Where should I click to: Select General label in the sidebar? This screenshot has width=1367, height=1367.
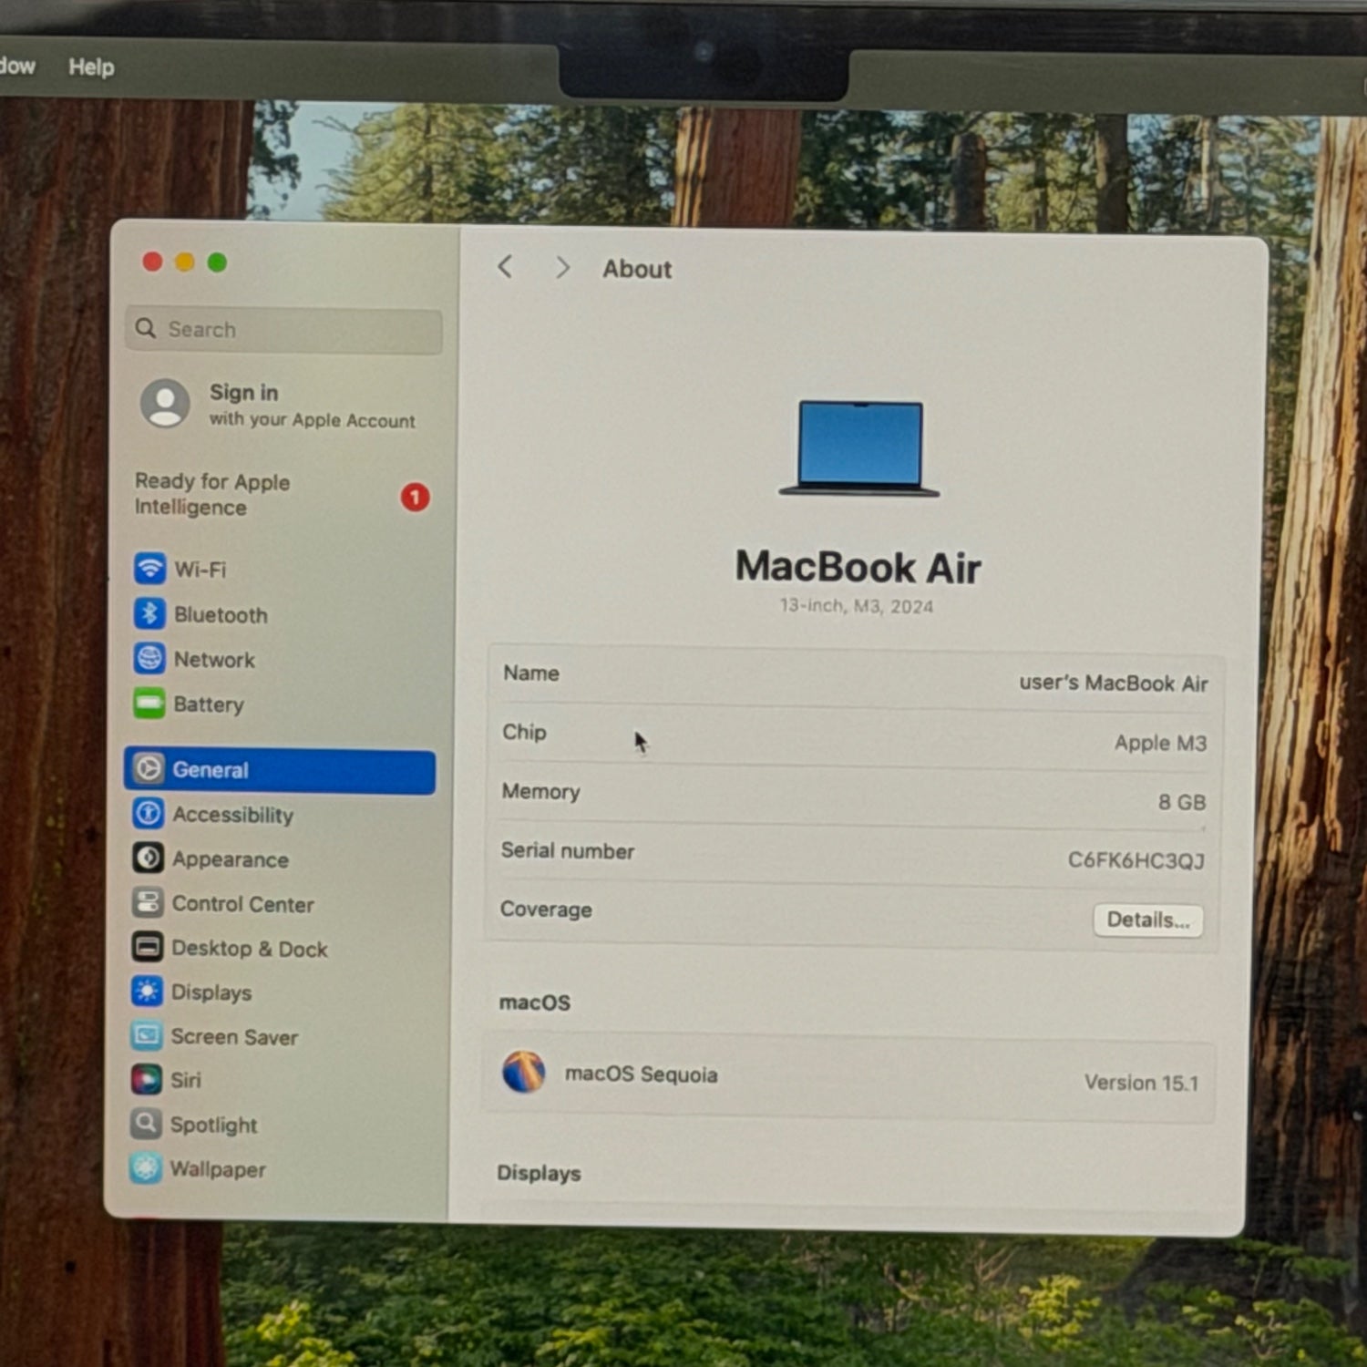coord(211,770)
